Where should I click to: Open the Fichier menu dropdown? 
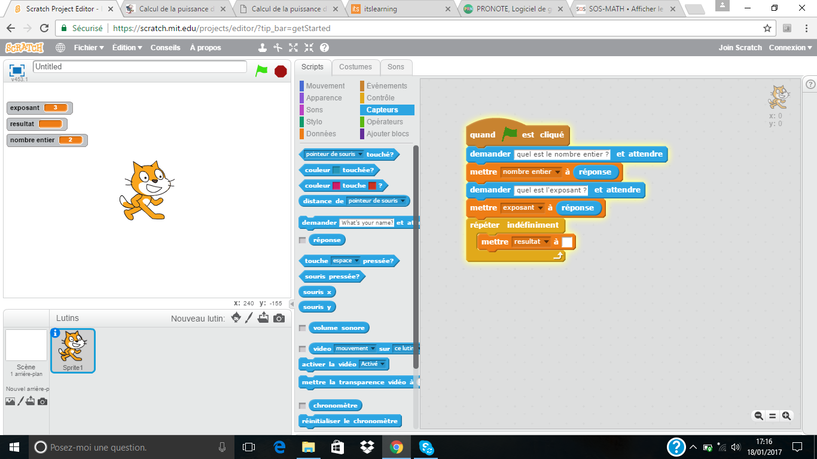point(89,48)
